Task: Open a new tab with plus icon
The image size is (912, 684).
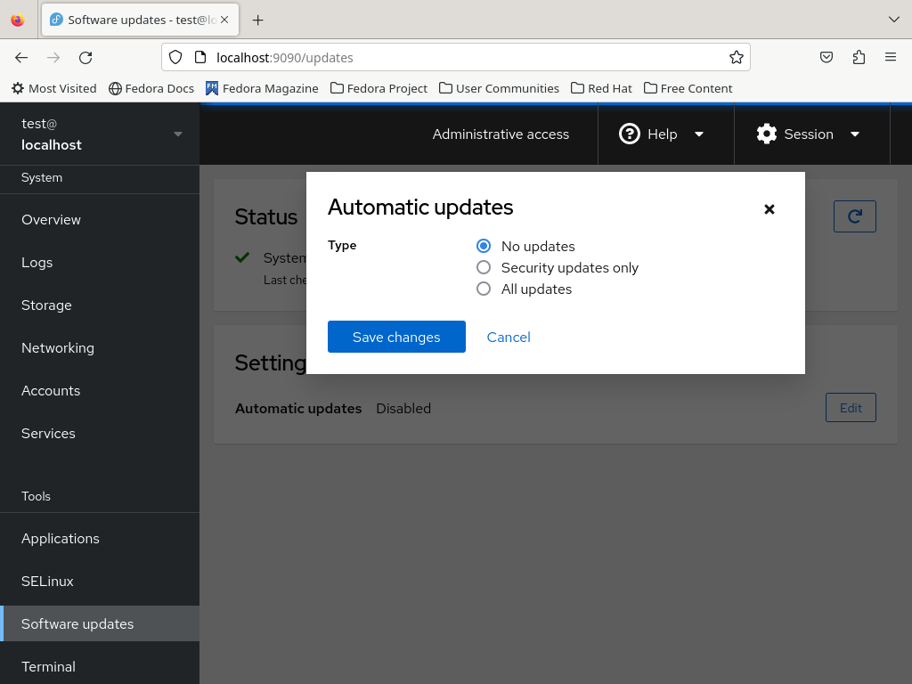Action: pos(257,20)
